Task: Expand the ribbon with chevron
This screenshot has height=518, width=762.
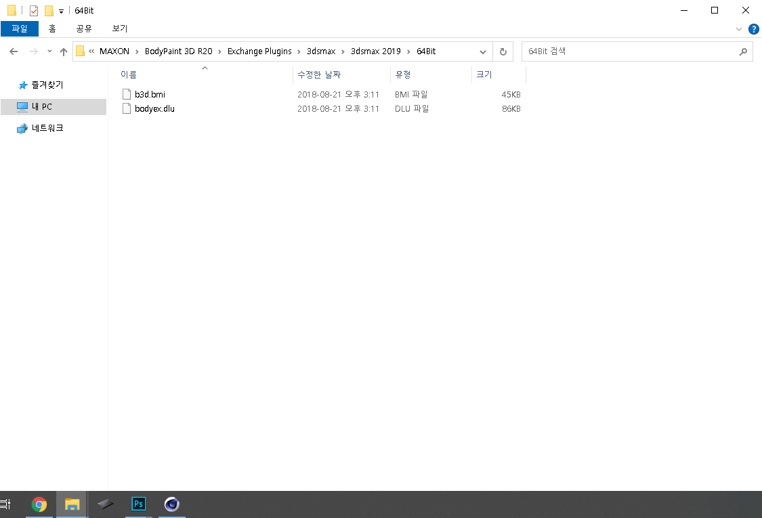Action: (739, 29)
